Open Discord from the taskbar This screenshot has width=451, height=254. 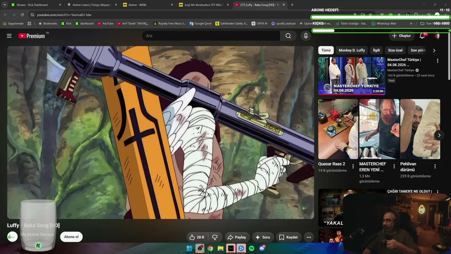click(262, 248)
